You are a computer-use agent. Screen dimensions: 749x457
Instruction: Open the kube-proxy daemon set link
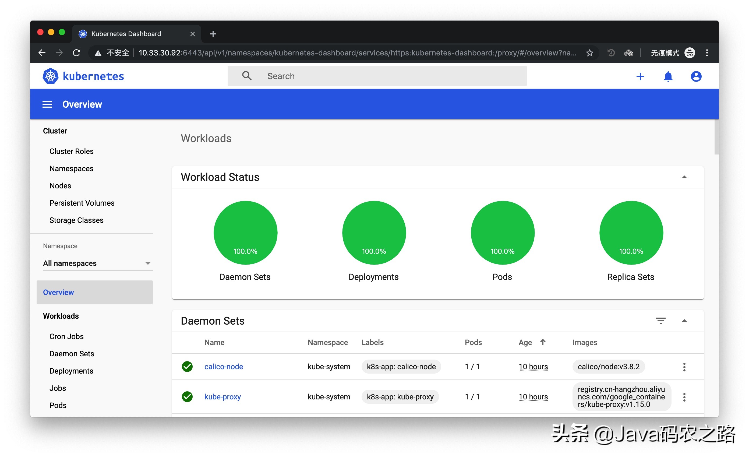[222, 397]
